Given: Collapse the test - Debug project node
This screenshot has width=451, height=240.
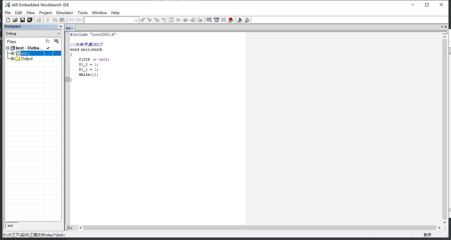Looking at the screenshot, I should 8,48.
